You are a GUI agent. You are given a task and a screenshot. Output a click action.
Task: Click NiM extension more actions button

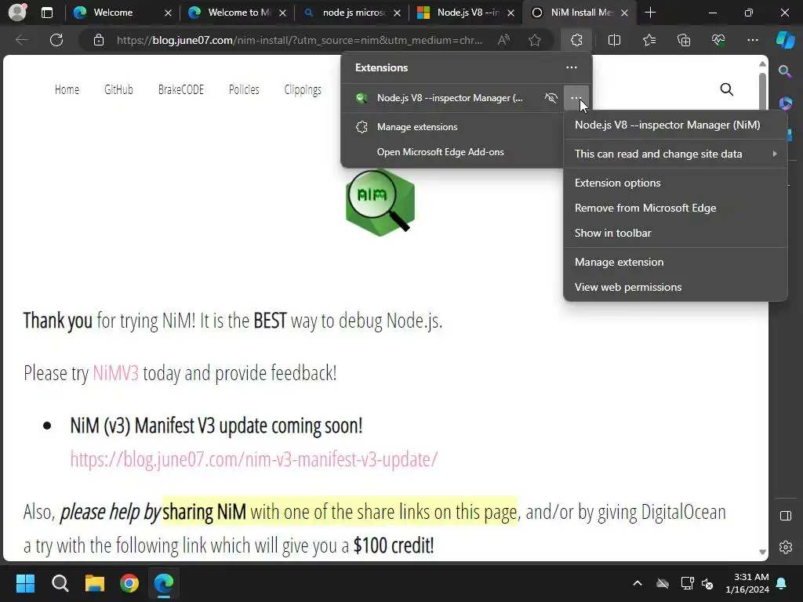576,98
